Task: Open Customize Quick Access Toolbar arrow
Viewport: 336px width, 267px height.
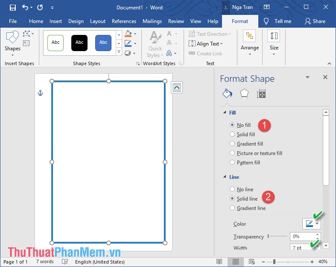Action: click(52, 8)
